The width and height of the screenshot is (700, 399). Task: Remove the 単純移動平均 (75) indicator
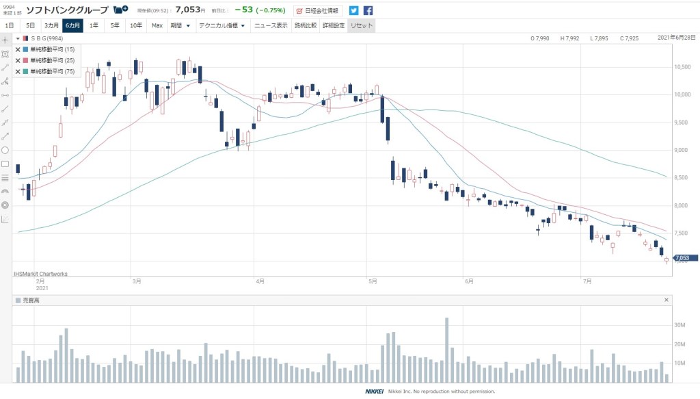pyautogui.click(x=18, y=71)
